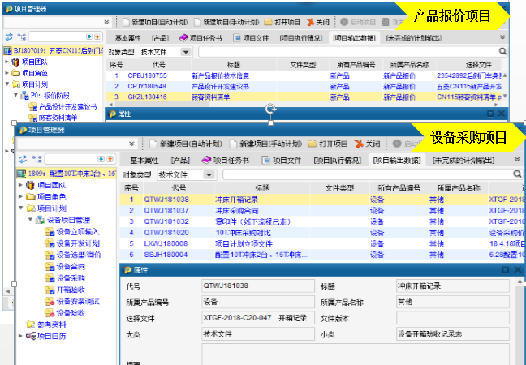Select the 设备合同 node in the project tree
526x365 pixels.
[x=71, y=264]
